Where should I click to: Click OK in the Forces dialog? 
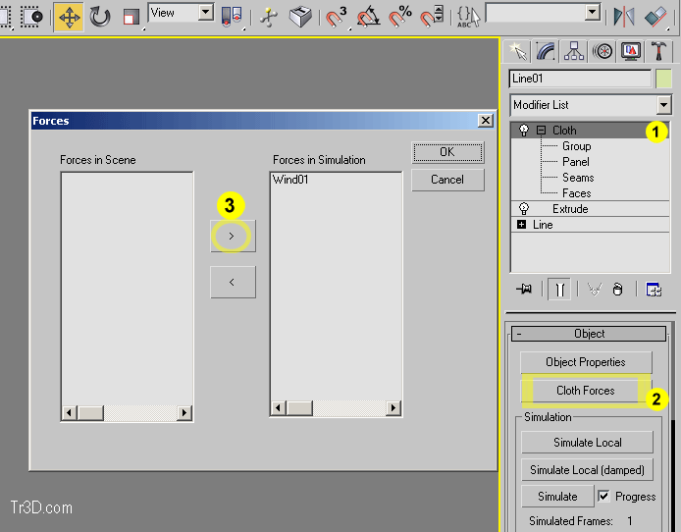[x=446, y=152]
